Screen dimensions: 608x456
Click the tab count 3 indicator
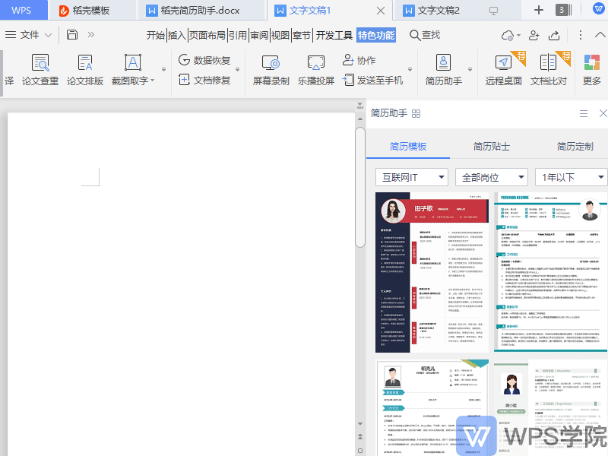(x=562, y=10)
